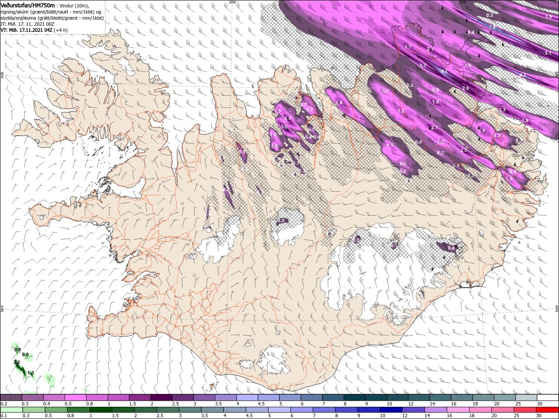The image size is (559, 419).
Task: Click the 16 label in the snow scale
Action: click(x=453, y=404)
